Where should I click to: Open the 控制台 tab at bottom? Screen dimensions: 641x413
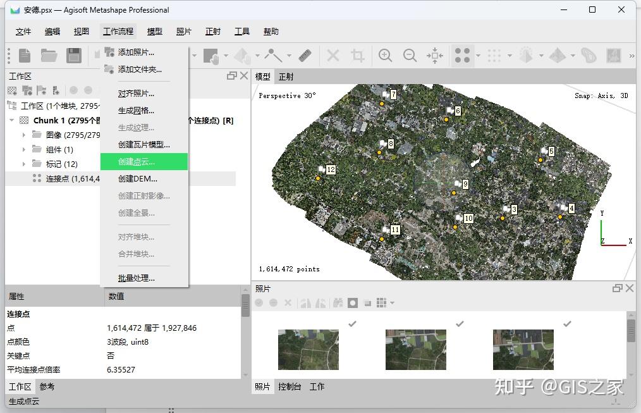290,386
